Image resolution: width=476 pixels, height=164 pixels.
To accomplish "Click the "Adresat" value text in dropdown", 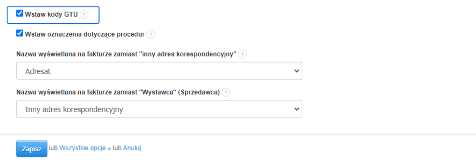I will click(38, 71).
